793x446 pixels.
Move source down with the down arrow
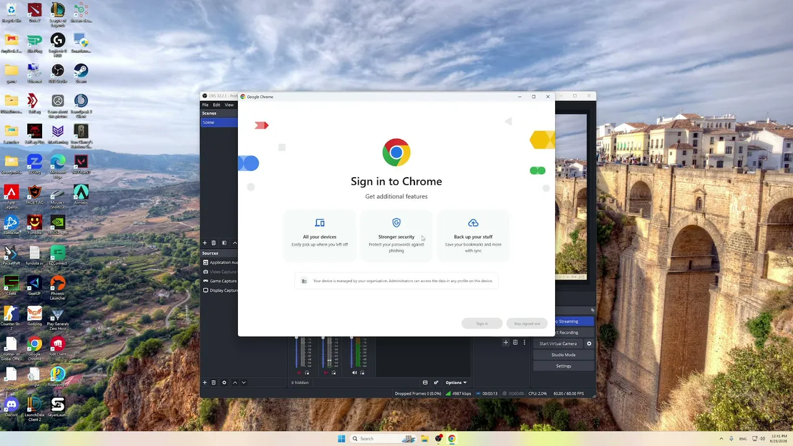point(243,383)
